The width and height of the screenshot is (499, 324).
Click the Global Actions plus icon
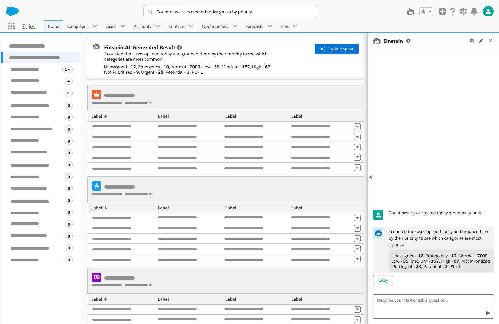point(442,12)
